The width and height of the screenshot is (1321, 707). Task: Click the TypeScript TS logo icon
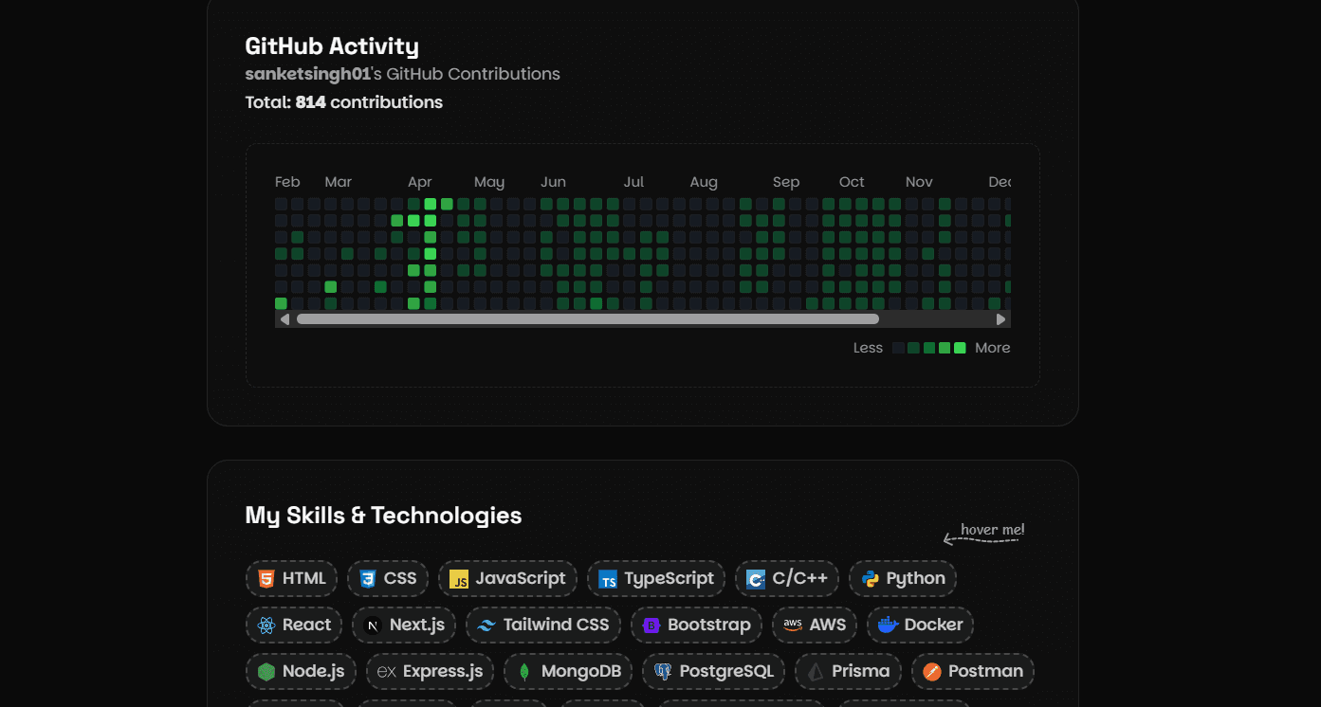coord(608,579)
